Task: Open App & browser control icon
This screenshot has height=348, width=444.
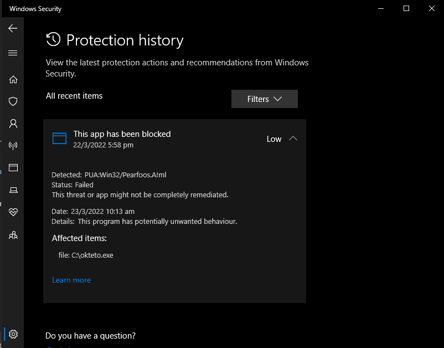Action: (x=13, y=168)
